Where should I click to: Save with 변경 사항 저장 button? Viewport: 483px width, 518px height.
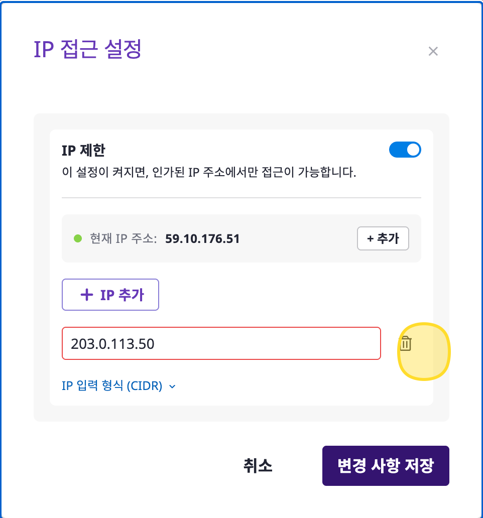click(x=385, y=466)
